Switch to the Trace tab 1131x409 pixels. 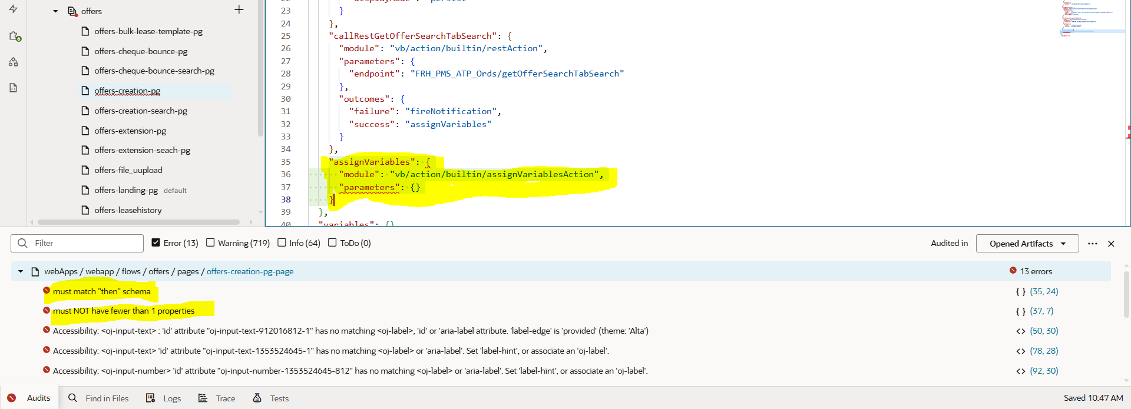[216, 398]
